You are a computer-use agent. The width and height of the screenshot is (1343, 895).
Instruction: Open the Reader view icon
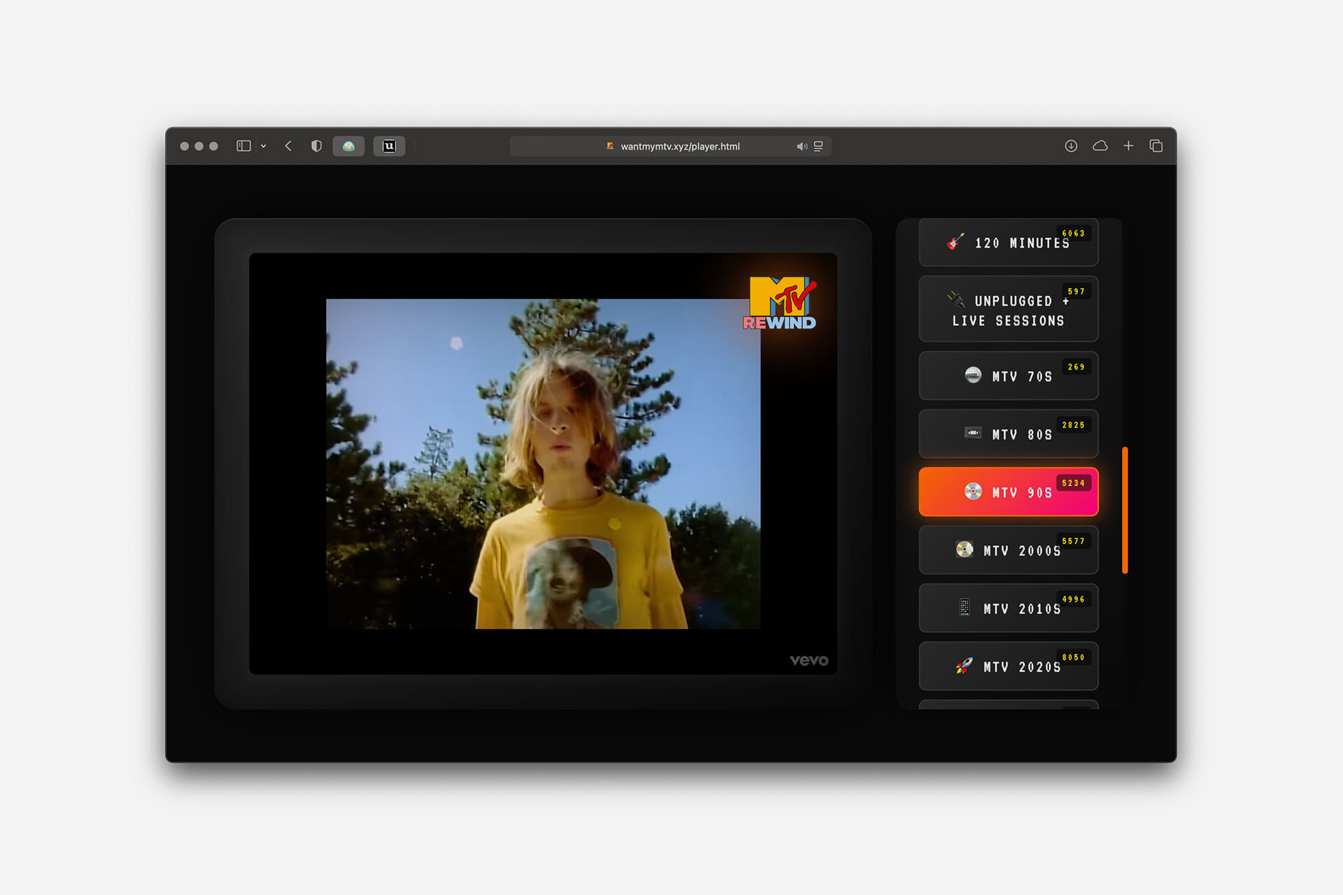click(818, 146)
